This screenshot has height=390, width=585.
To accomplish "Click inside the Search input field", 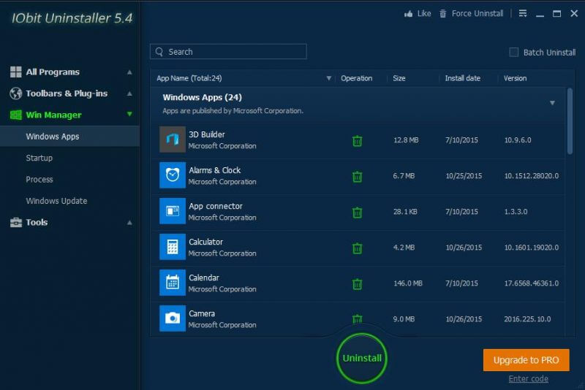I will [x=228, y=51].
